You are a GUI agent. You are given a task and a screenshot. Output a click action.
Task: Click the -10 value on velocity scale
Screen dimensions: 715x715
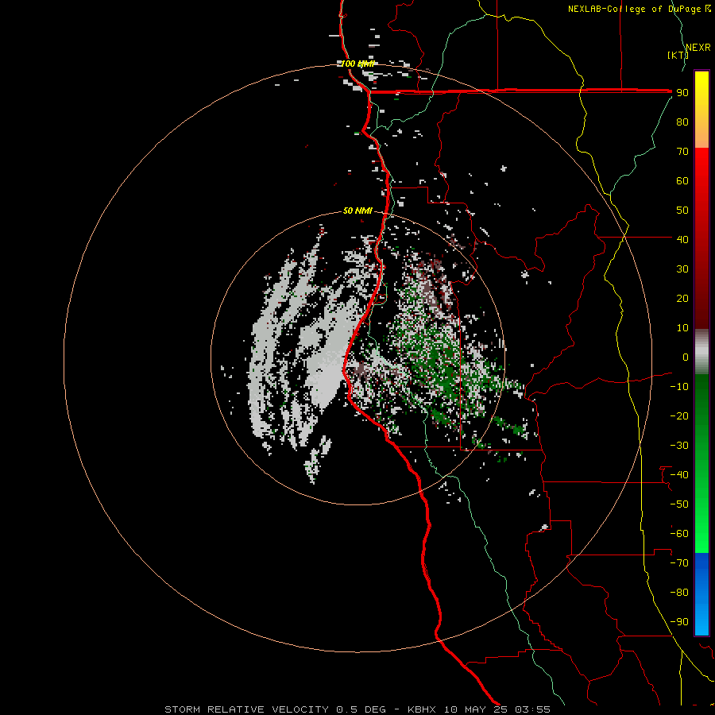coord(679,387)
